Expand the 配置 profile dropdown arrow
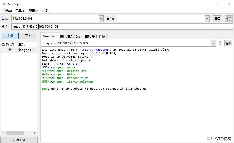This screenshot has height=143, width=234. pyautogui.click(x=207, y=19)
